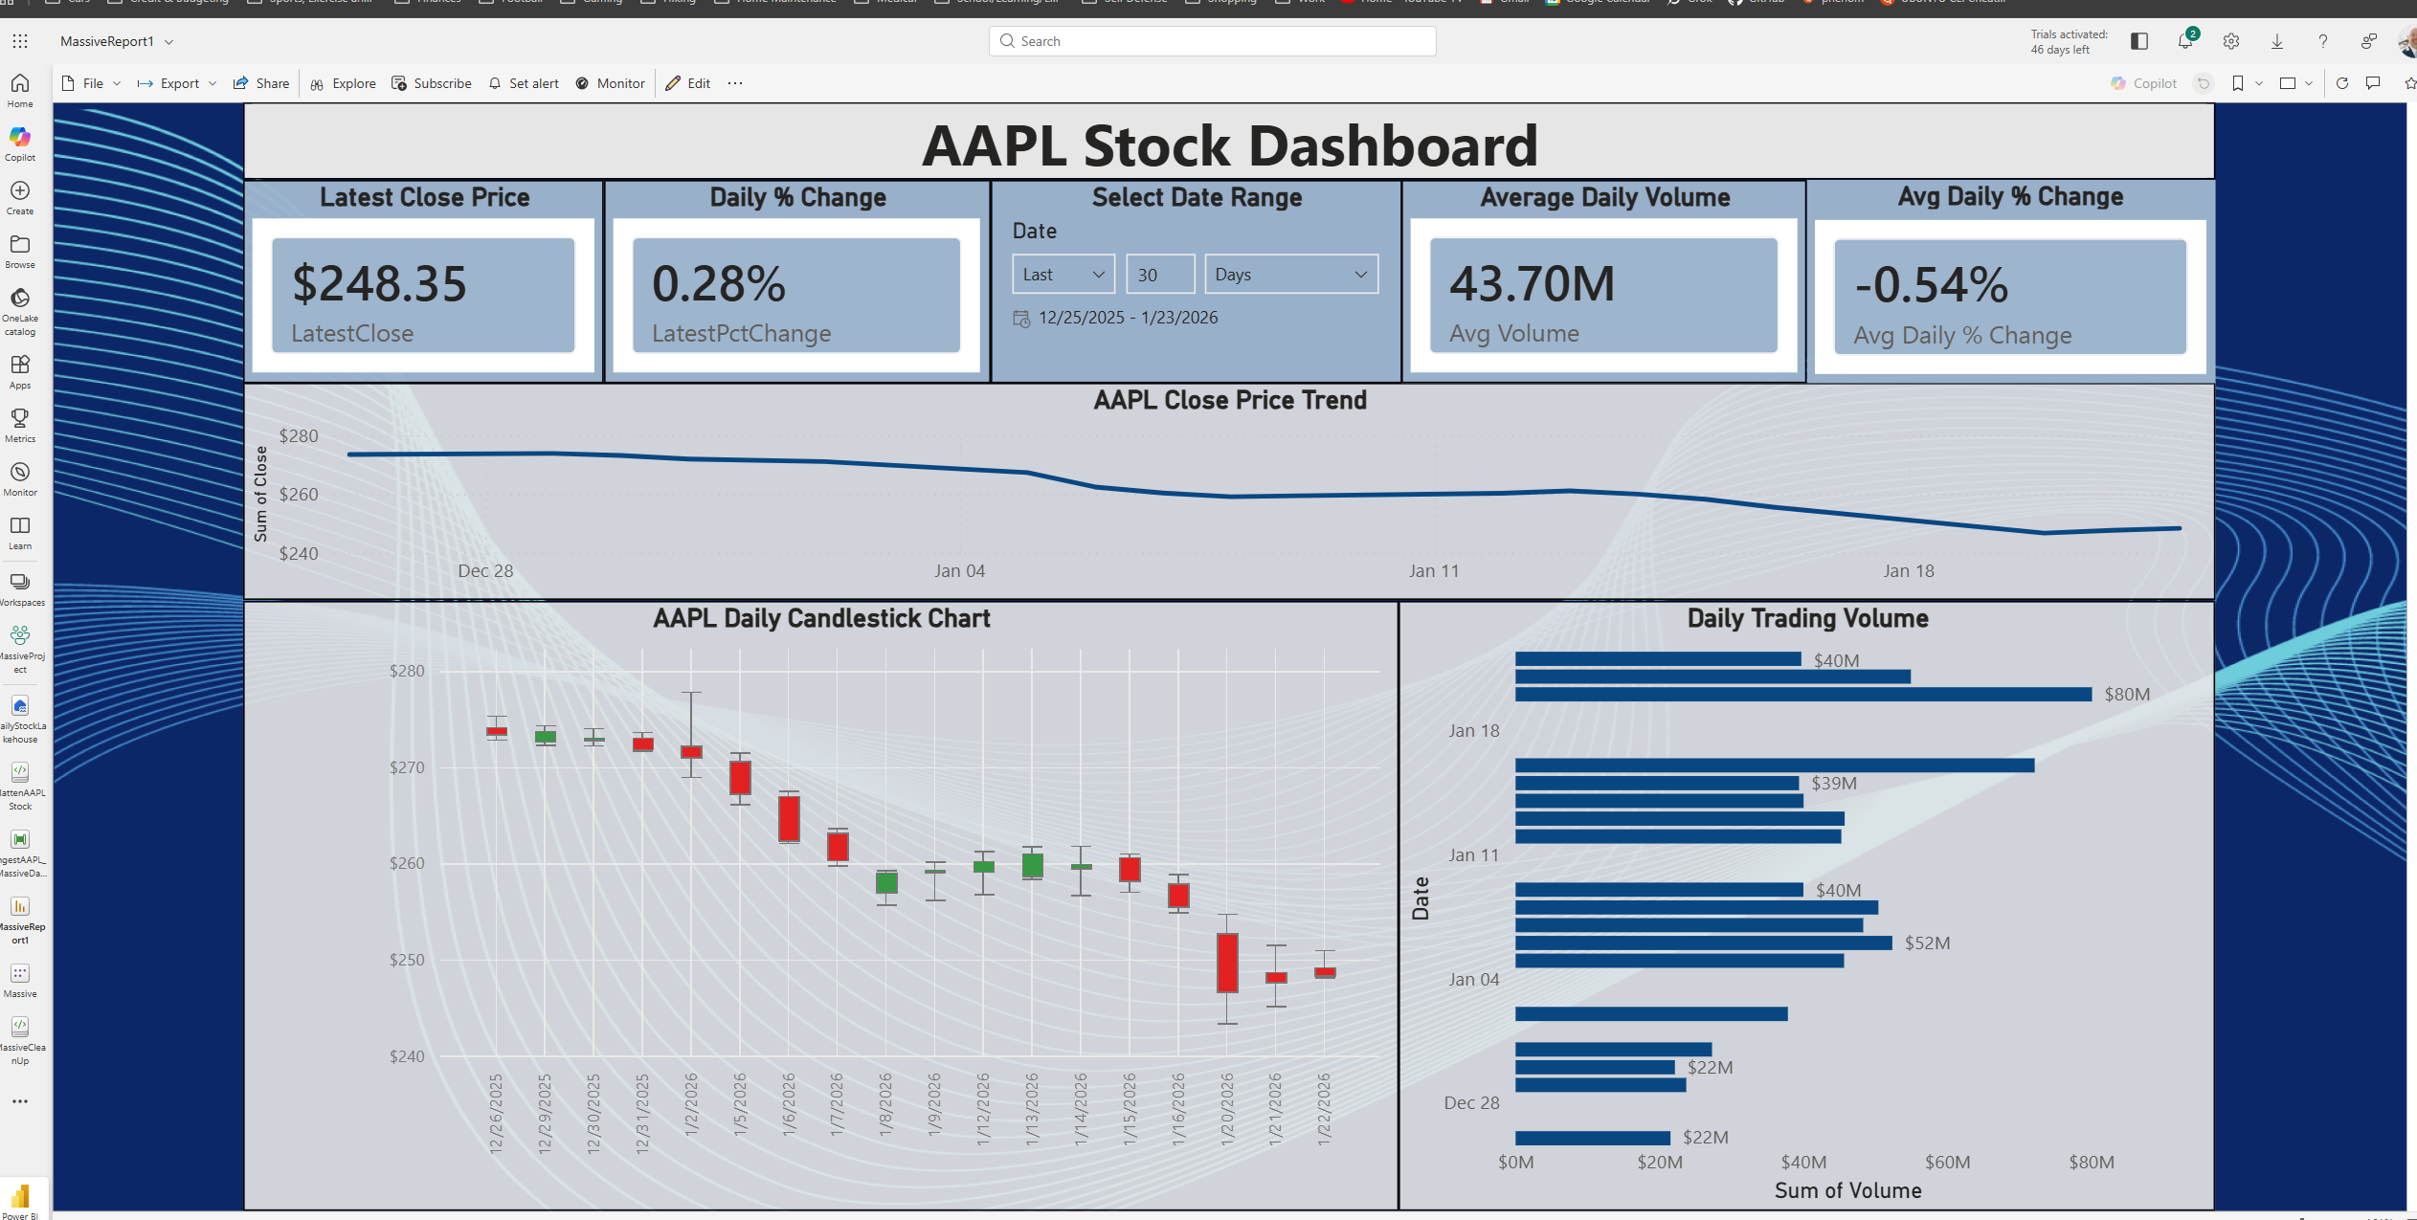Refresh the report visuals
The height and width of the screenshot is (1220, 2417).
tap(2342, 83)
